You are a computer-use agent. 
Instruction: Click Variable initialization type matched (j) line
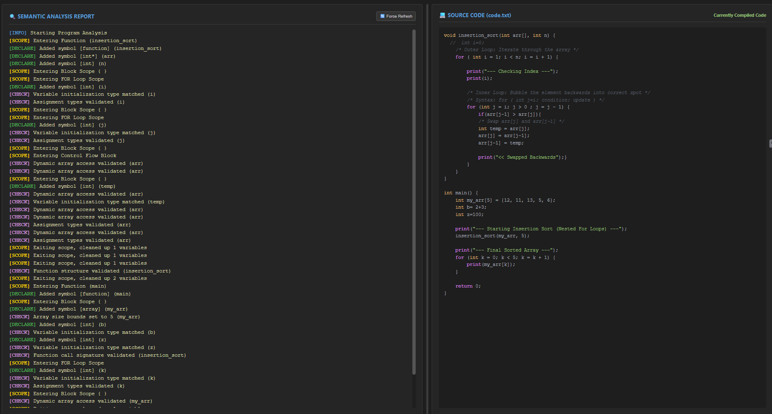82,133
